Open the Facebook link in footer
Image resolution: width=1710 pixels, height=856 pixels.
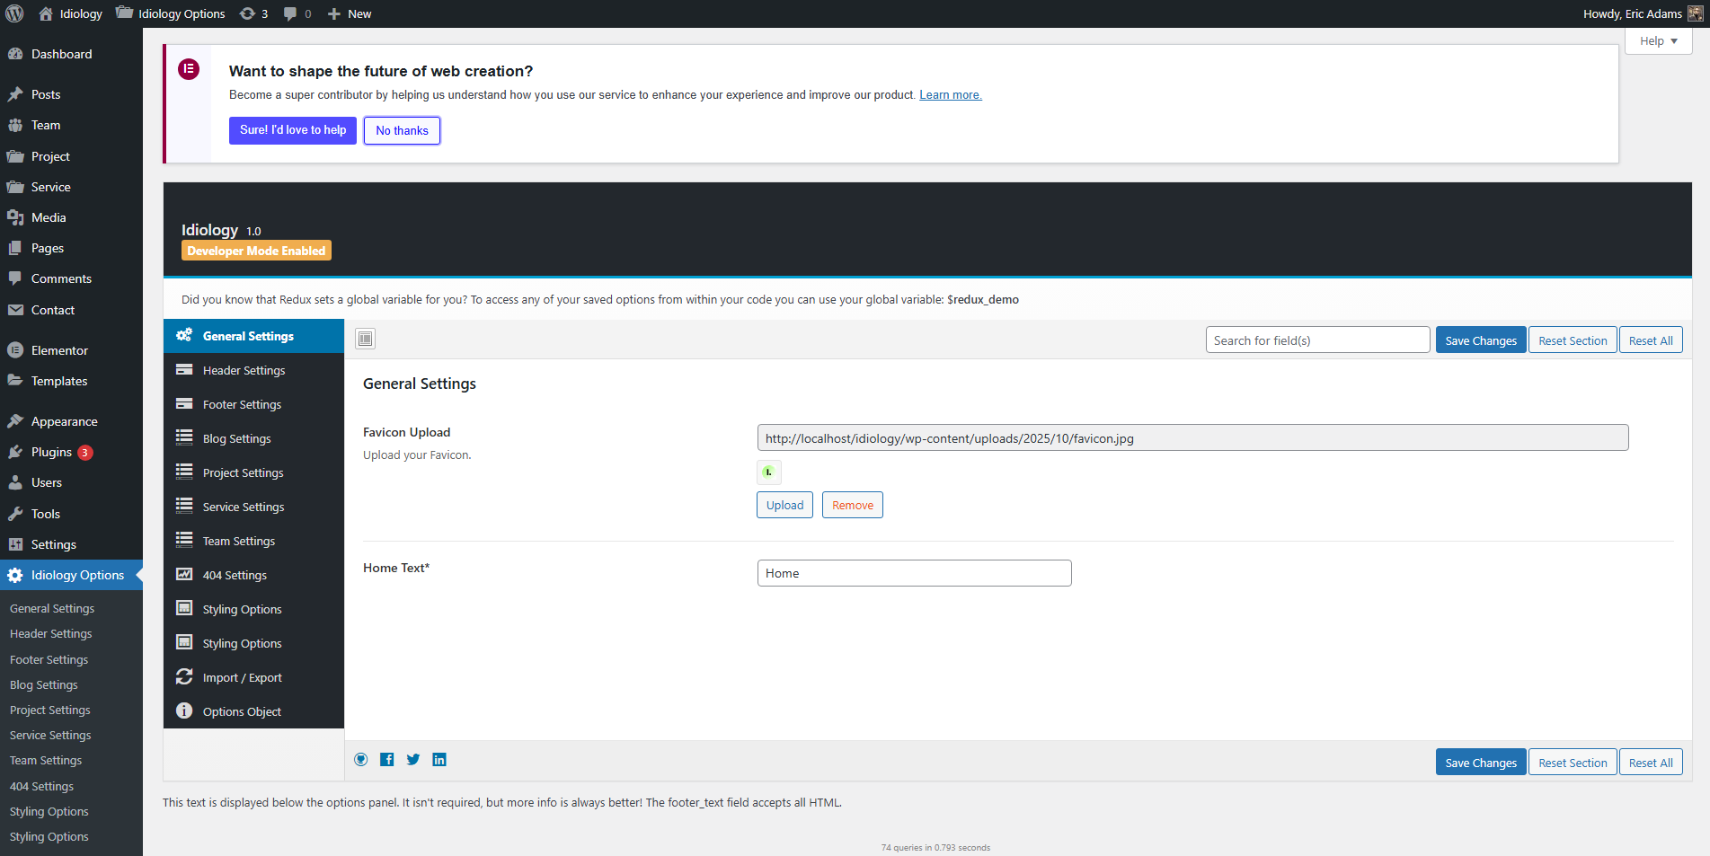(387, 760)
